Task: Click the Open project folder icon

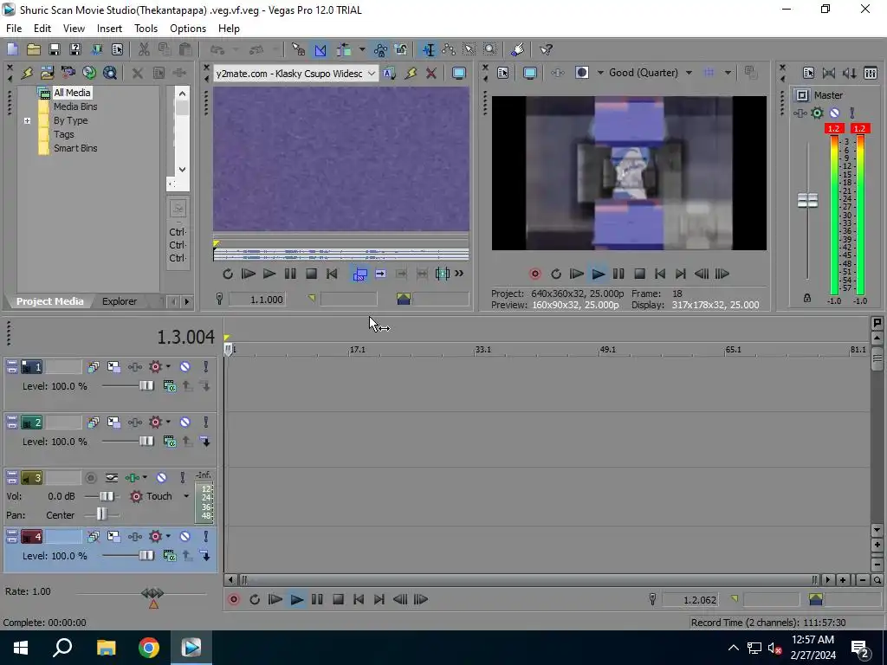Action: (x=34, y=49)
